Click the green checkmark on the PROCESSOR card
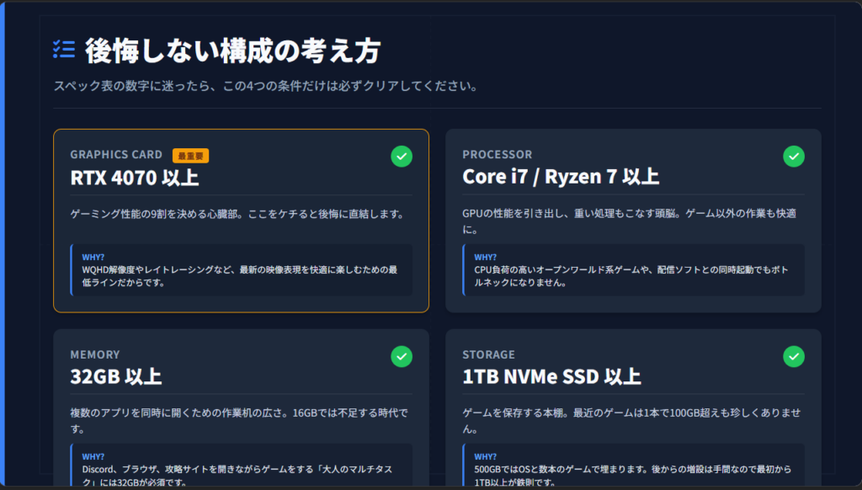Screen dimensions: 862x490 click(x=794, y=156)
